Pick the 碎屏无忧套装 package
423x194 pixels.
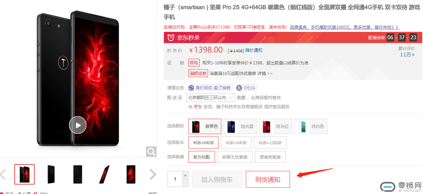tap(235, 157)
